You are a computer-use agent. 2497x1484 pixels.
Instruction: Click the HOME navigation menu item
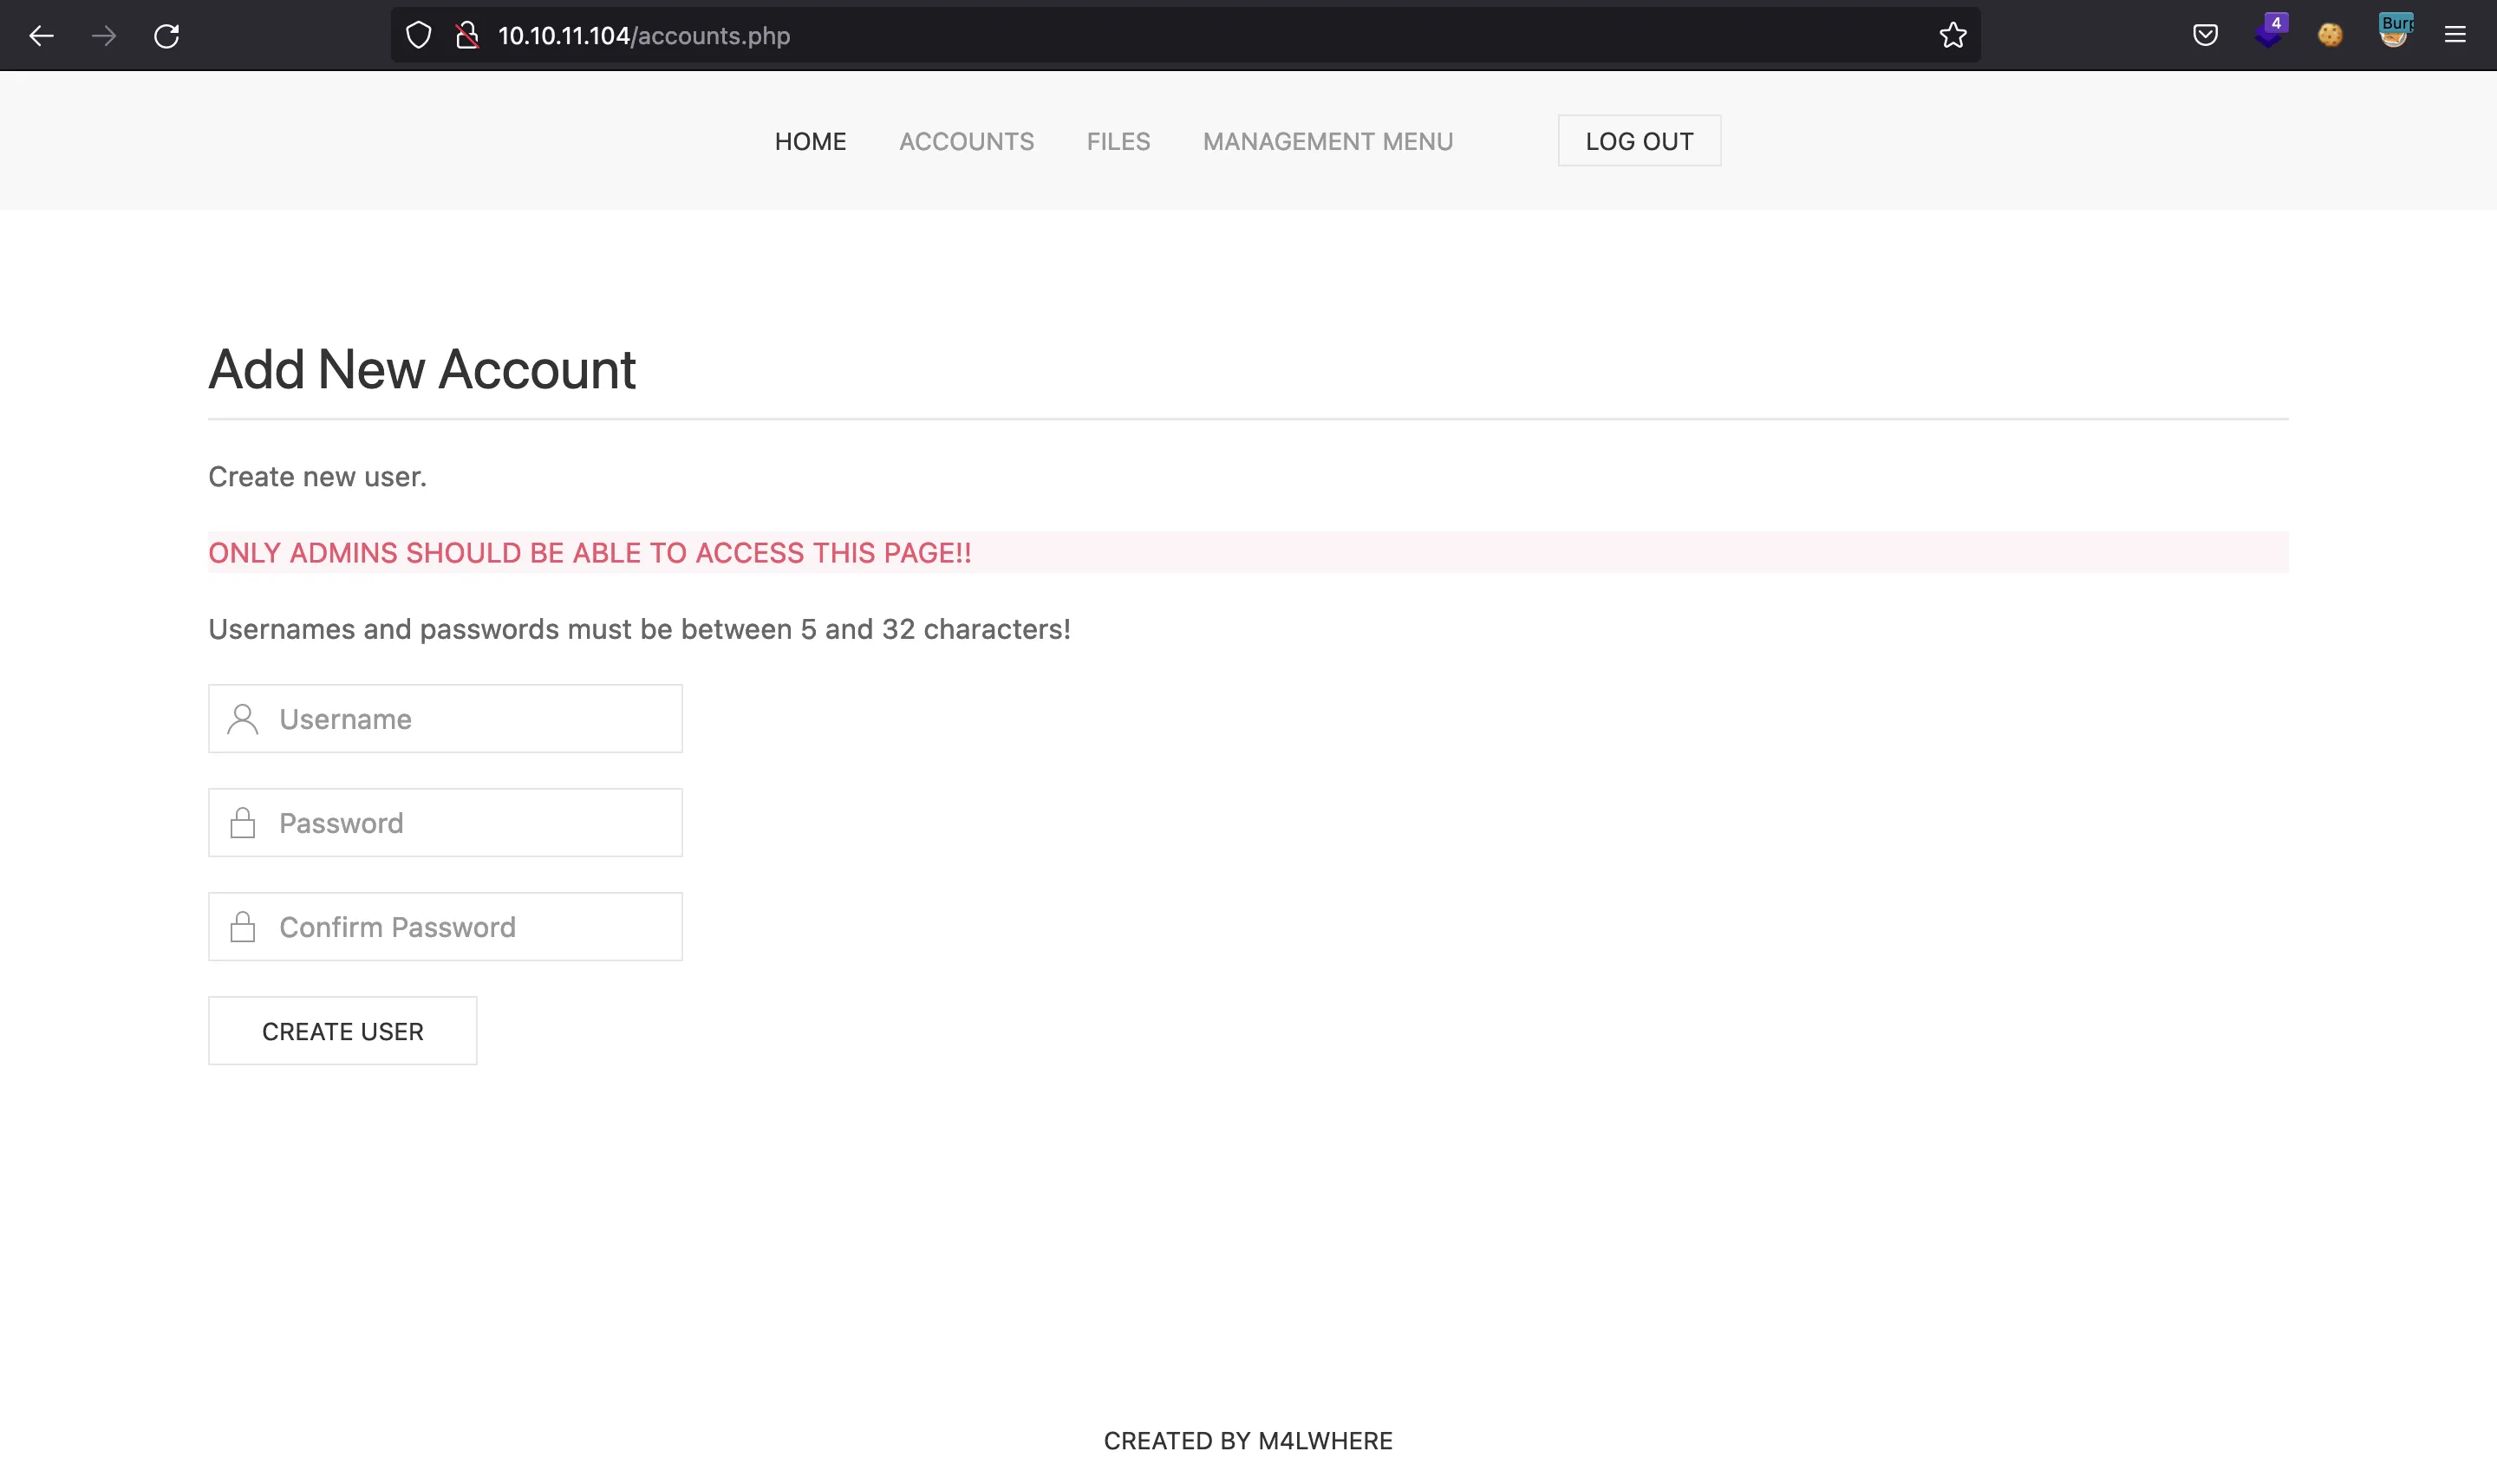[812, 141]
